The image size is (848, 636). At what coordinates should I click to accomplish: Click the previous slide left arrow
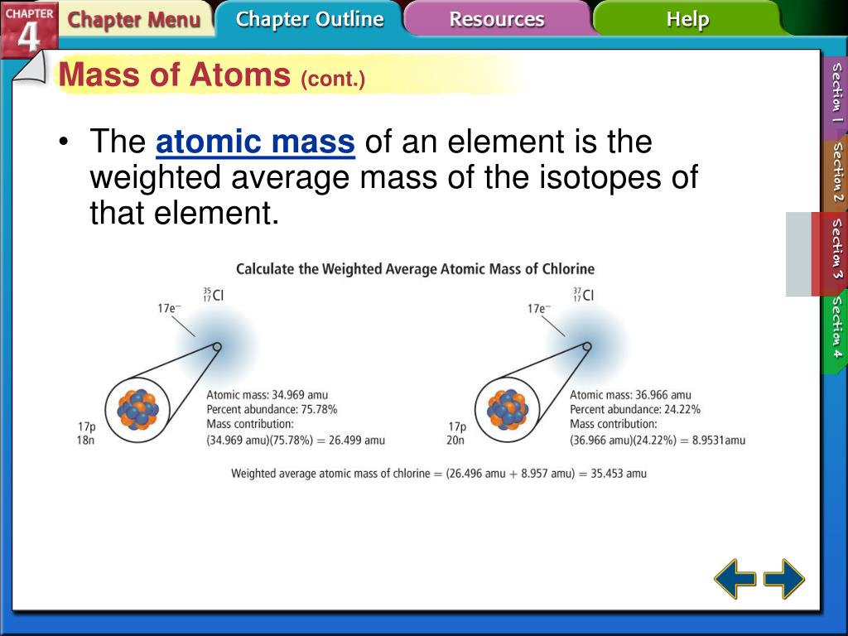[x=735, y=579]
